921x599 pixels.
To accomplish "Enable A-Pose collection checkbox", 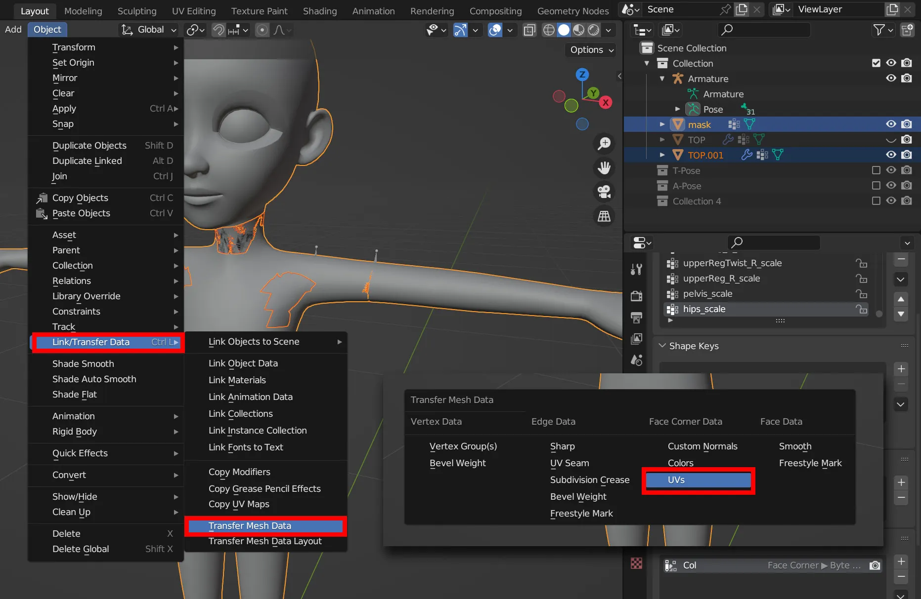I will click(x=876, y=185).
